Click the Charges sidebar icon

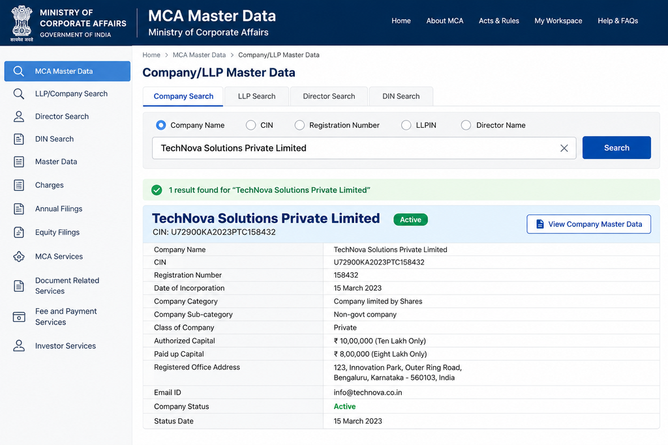point(19,185)
